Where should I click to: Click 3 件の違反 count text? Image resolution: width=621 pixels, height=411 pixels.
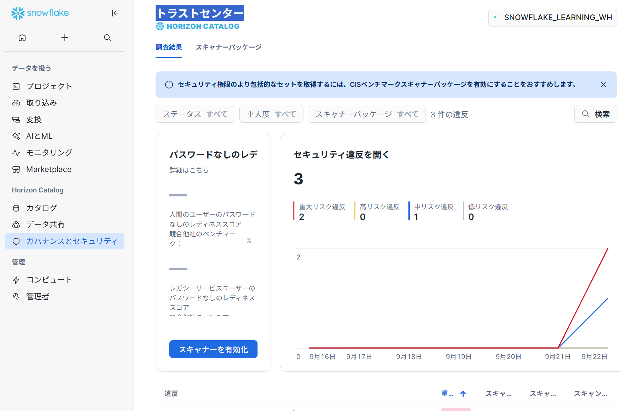449,114
